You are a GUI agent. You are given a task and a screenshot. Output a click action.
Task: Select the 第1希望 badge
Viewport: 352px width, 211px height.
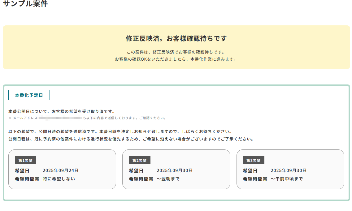click(25, 160)
